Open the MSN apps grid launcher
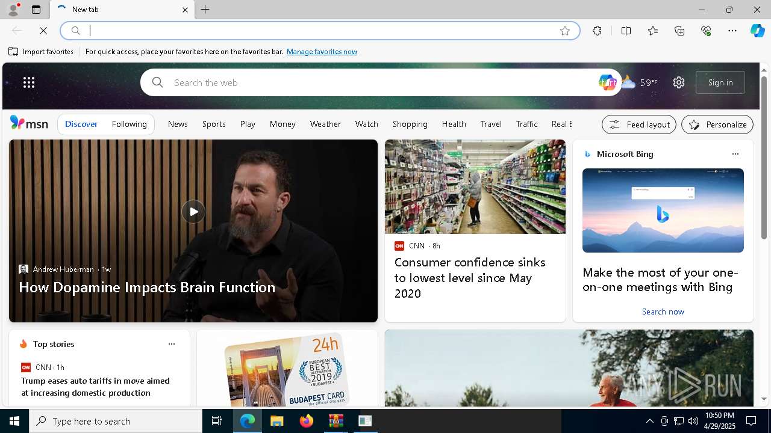 tap(29, 82)
